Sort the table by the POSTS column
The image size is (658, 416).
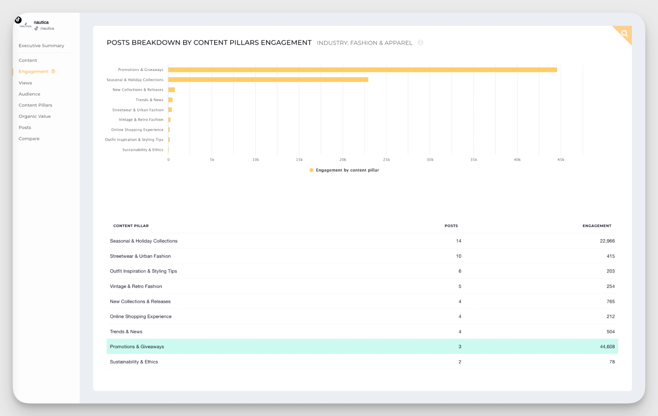(451, 226)
